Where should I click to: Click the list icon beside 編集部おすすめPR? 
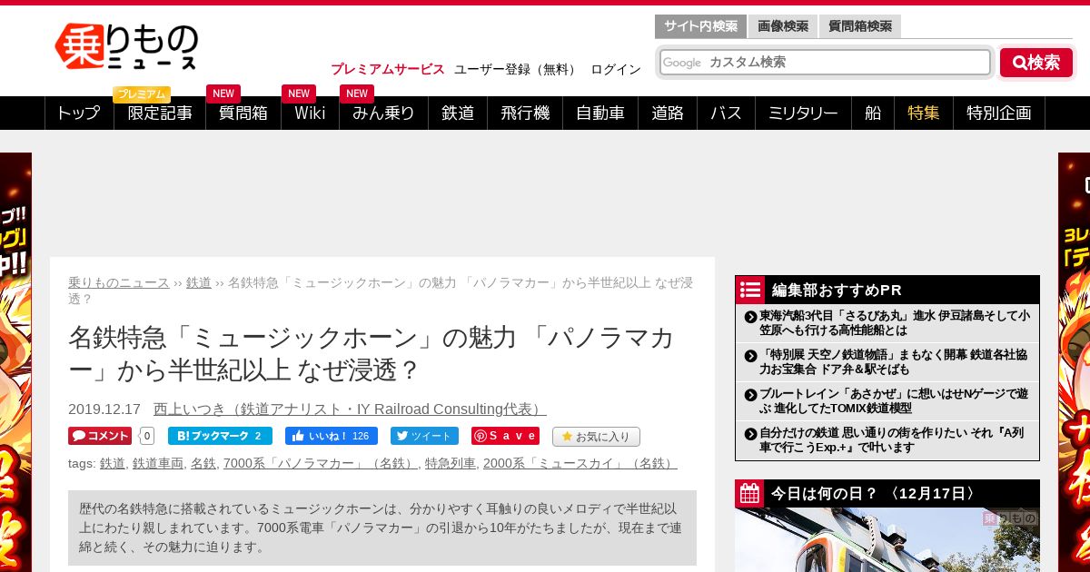coord(750,290)
